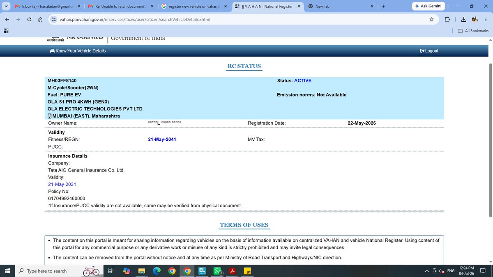Open WhatsApp from the taskbar
The height and width of the screenshot is (277, 493).
coord(217,271)
